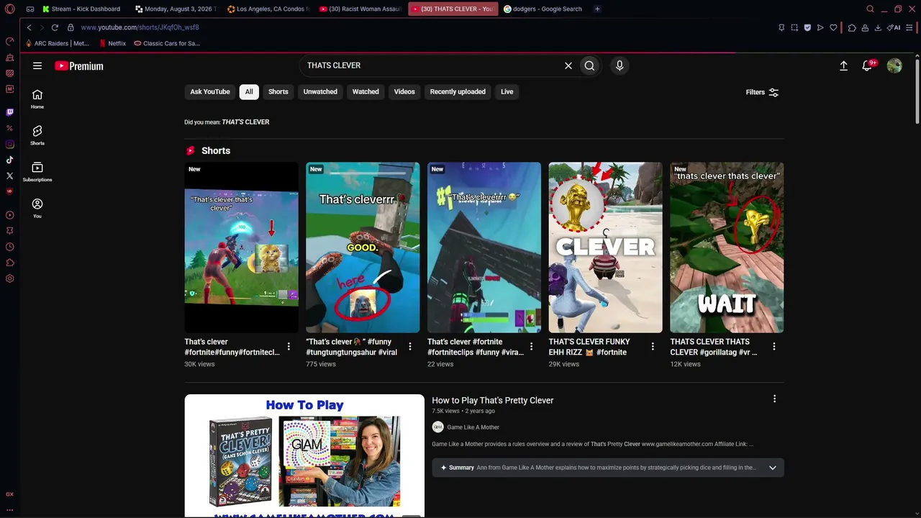The height and width of the screenshot is (518, 921).
Task: Select the Videos filter chip
Action: (404, 92)
